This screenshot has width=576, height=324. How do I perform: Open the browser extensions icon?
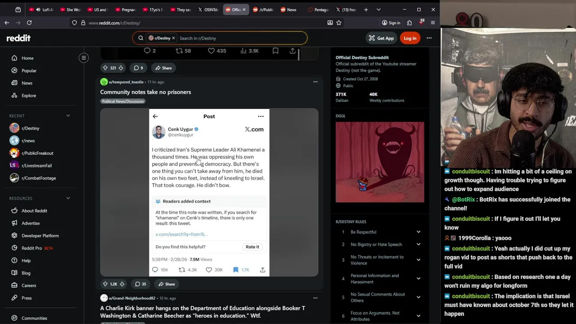click(409, 22)
